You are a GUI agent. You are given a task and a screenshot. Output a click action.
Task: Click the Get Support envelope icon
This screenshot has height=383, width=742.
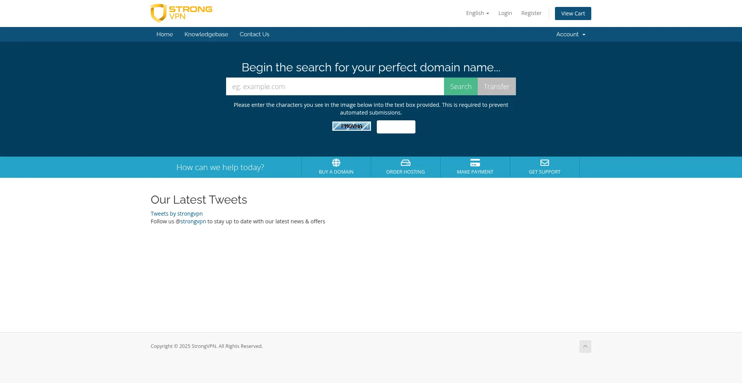click(x=545, y=163)
